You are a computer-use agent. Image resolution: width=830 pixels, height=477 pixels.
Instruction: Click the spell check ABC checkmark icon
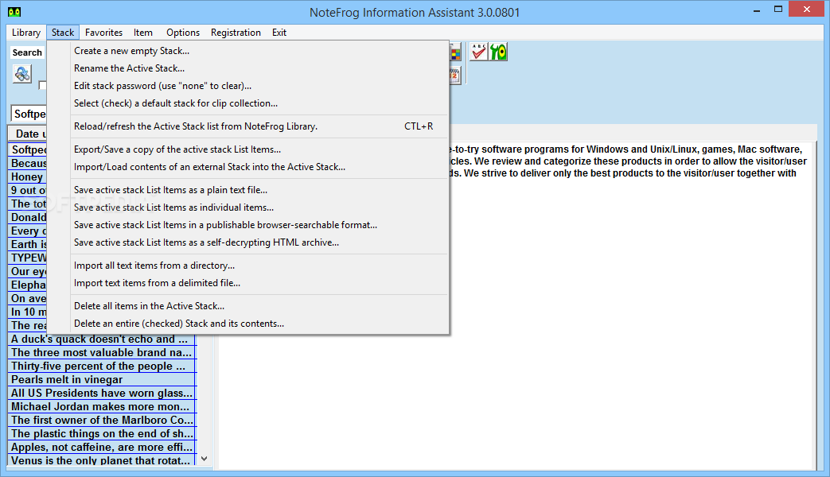pyautogui.click(x=479, y=52)
